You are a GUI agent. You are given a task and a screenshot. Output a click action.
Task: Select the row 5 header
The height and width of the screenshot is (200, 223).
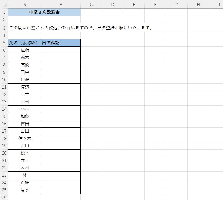click(4, 43)
